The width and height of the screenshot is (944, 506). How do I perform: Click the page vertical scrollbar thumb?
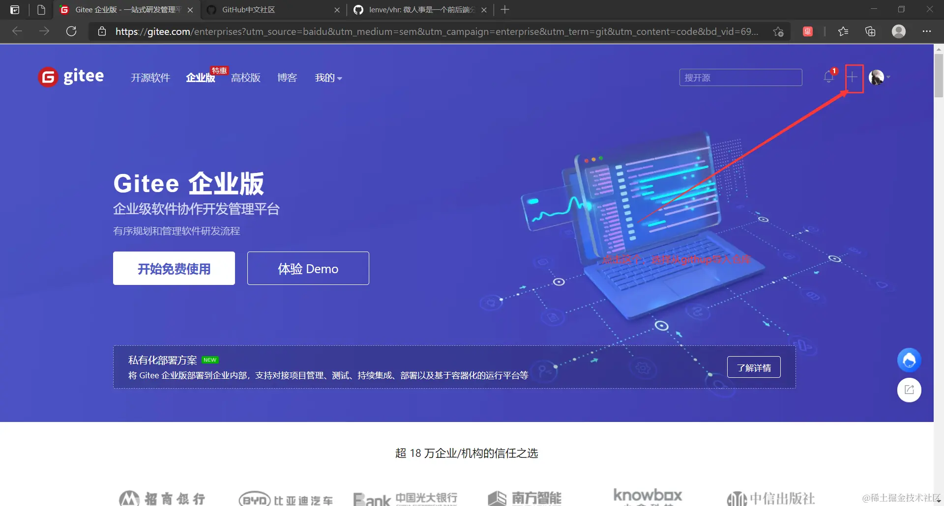939,75
